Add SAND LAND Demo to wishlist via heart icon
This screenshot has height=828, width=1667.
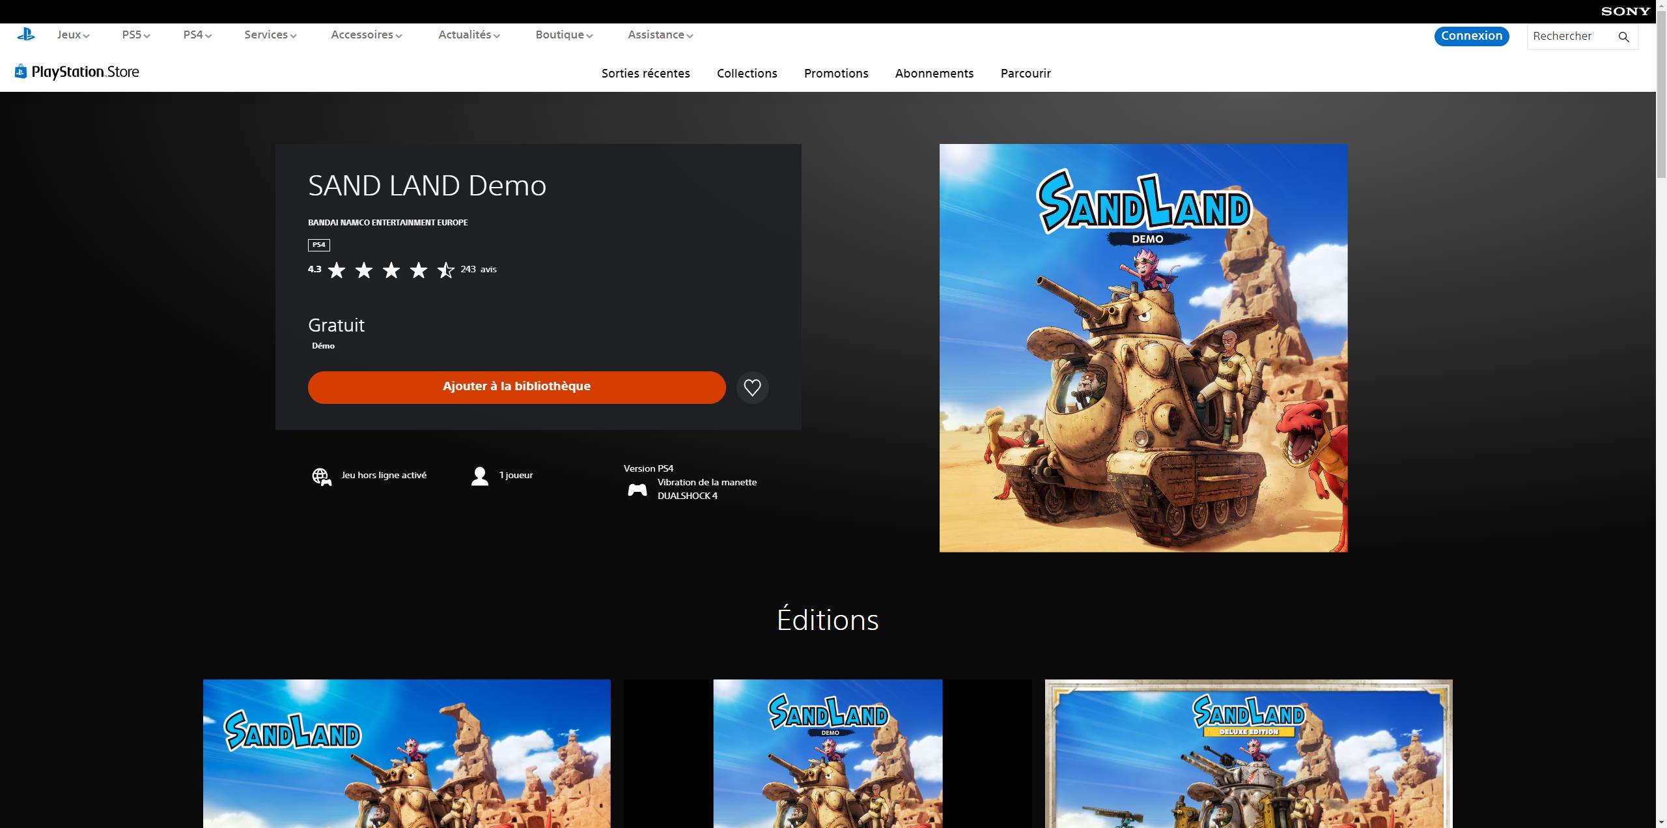point(753,387)
